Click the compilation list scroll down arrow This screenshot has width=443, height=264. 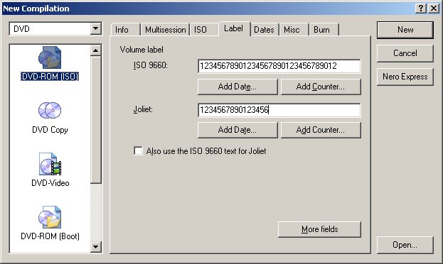tap(96, 247)
